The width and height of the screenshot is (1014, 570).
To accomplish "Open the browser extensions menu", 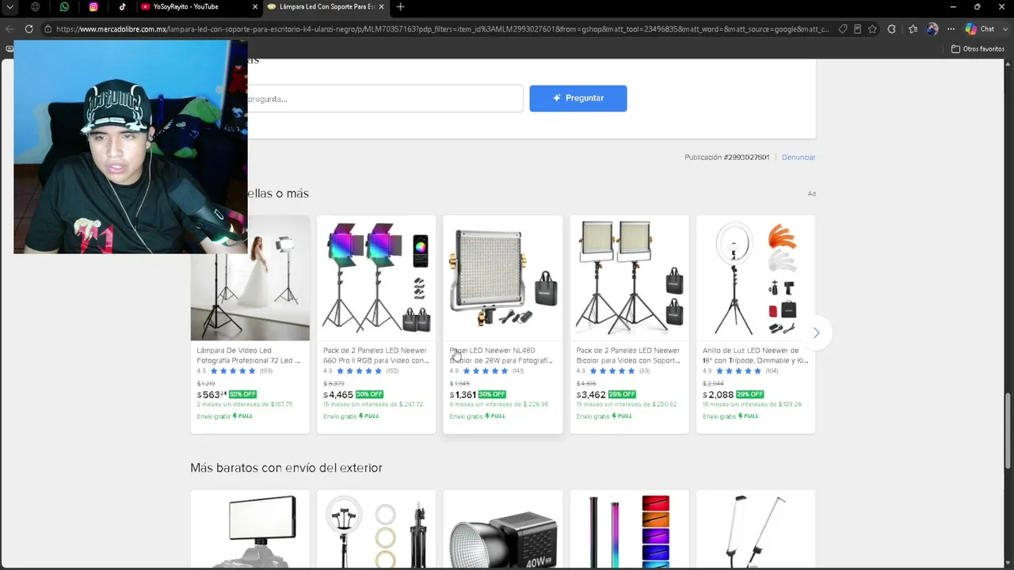I will pyautogui.click(x=892, y=29).
